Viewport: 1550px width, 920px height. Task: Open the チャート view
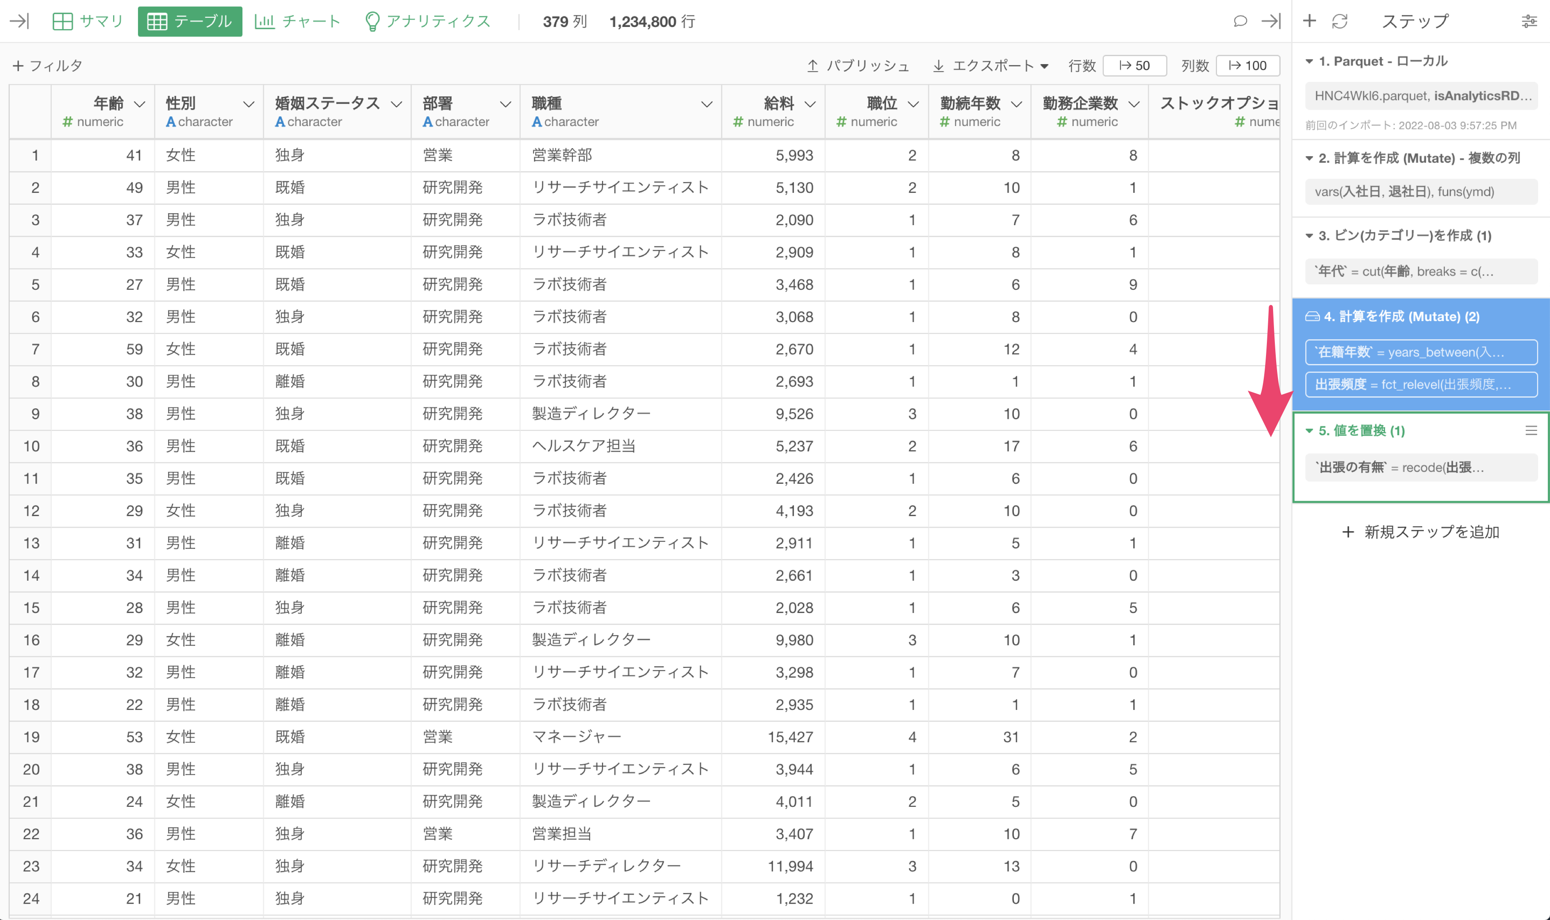click(298, 21)
